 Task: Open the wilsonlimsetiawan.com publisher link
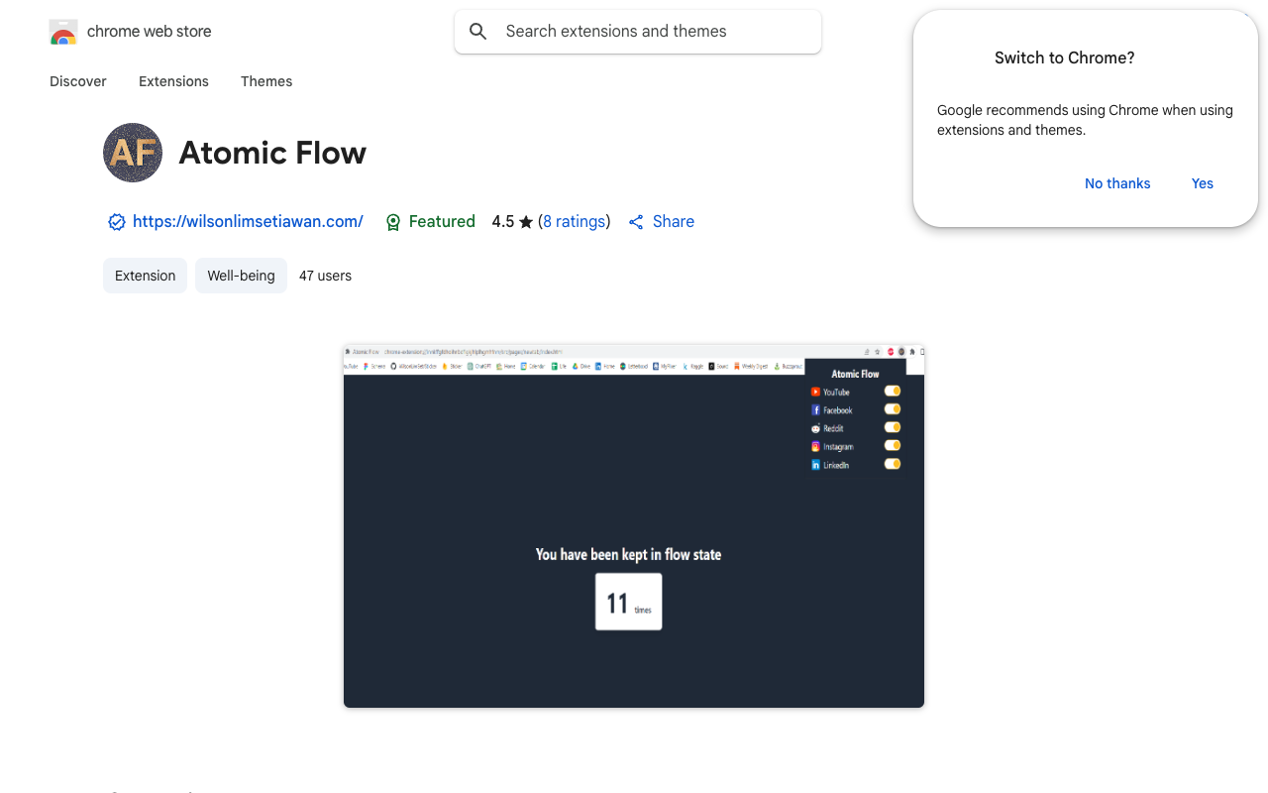pyautogui.click(x=248, y=222)
